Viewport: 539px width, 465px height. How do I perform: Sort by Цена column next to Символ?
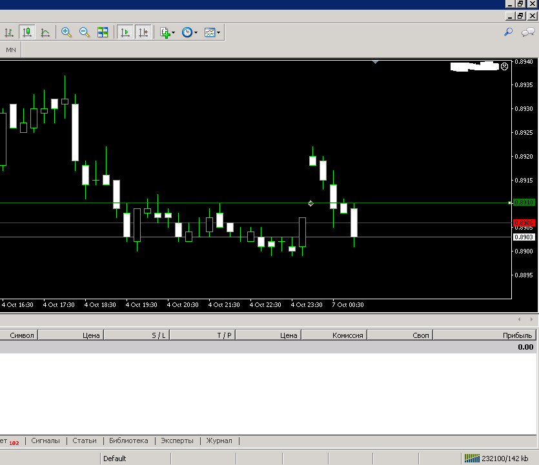71,335
